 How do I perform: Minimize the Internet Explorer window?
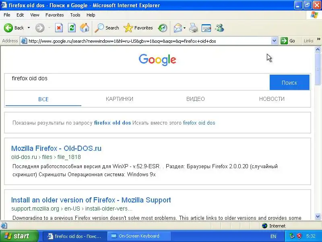298,5
